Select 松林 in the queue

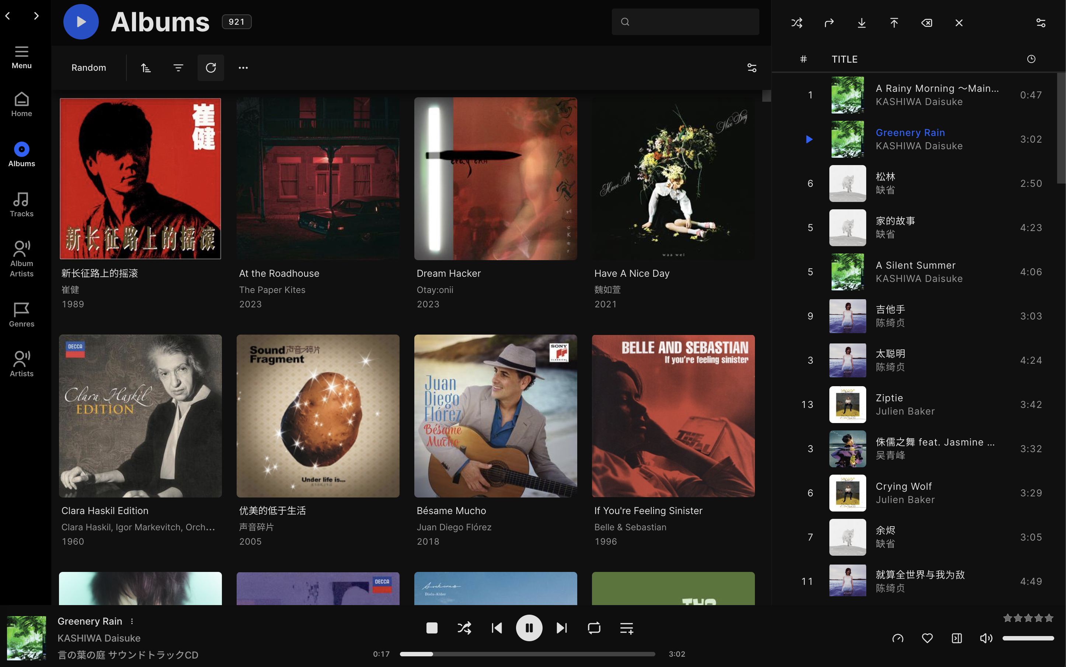pos(915,184)
